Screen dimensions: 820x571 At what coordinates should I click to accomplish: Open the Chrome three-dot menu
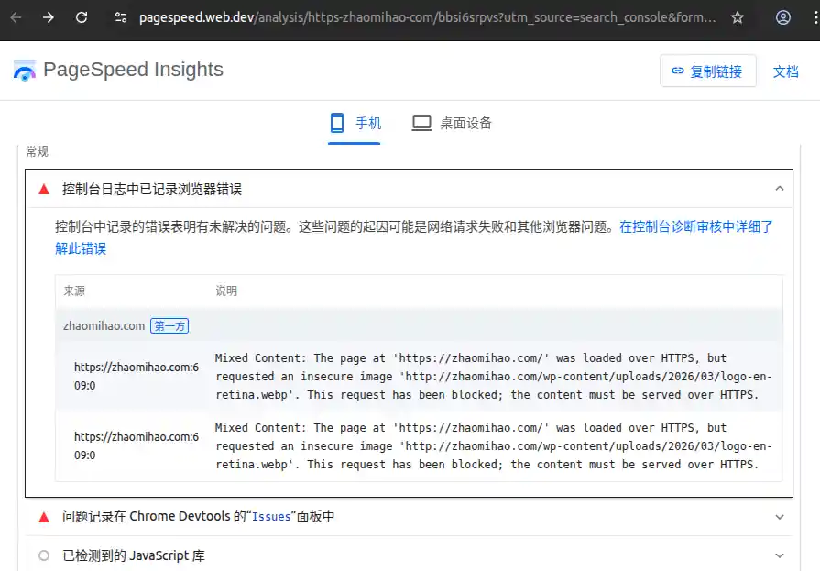[x=812, y=17]
